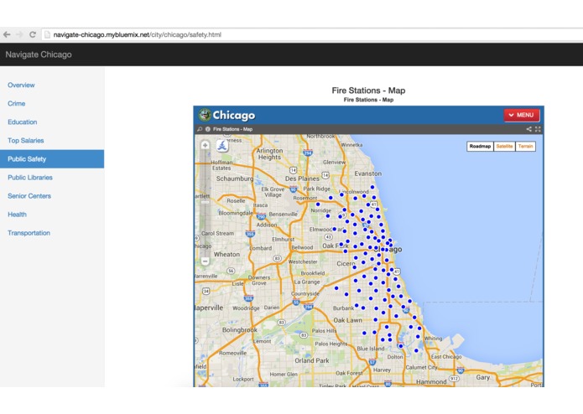This screenshot has width=583, height=414.
Task: Expand map to fullscreen
Action: coord(538,129)
